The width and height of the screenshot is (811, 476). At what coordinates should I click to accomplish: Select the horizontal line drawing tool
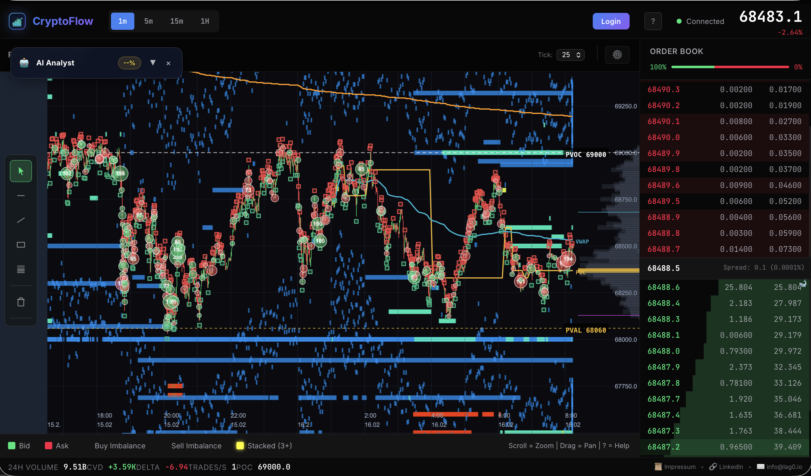[21, 195]
